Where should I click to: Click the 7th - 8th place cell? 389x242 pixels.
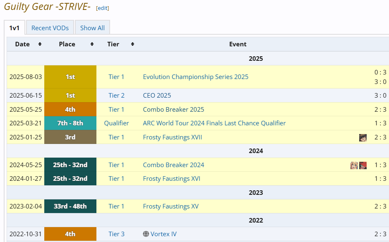(x=70, y=123)
